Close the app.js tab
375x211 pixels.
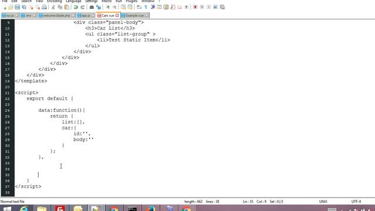[93, 16]
